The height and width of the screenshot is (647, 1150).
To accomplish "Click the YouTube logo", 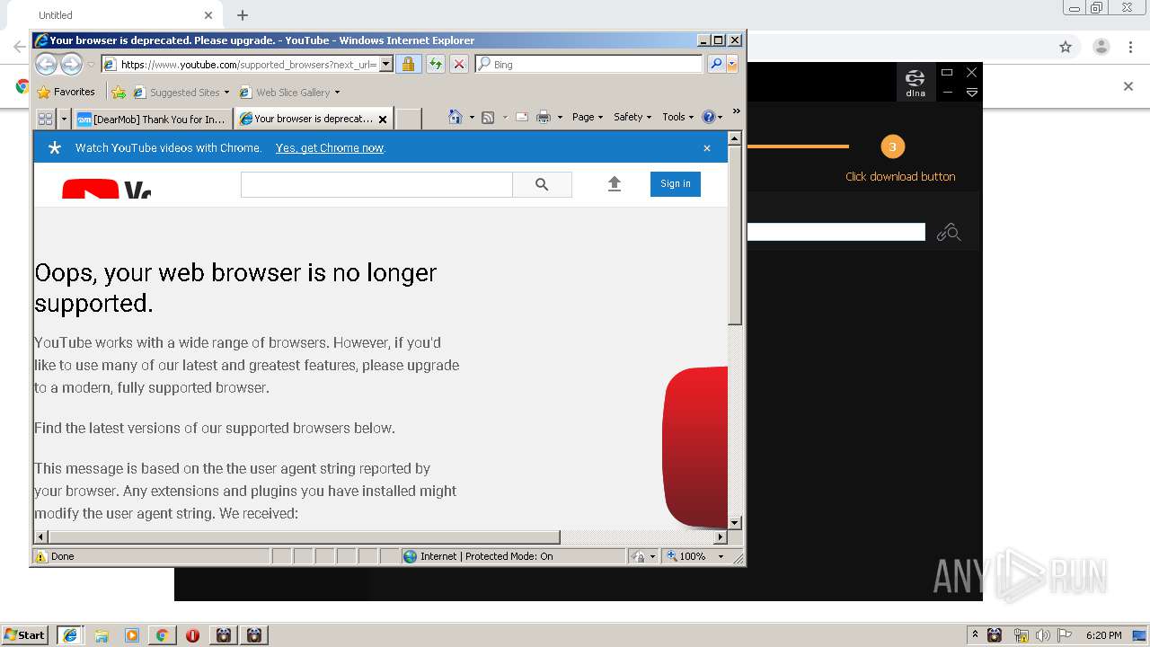I will click(x=106, y=189).
